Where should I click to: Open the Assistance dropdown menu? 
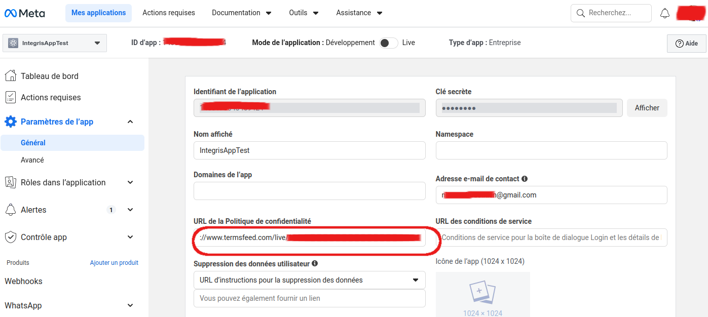coord(359,13)
